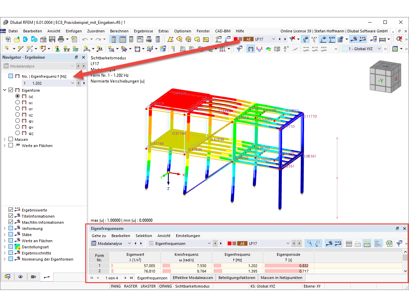Click the print icon
Image resolution: width=409 pixels, height=307 pixels.
coord(61,39)
